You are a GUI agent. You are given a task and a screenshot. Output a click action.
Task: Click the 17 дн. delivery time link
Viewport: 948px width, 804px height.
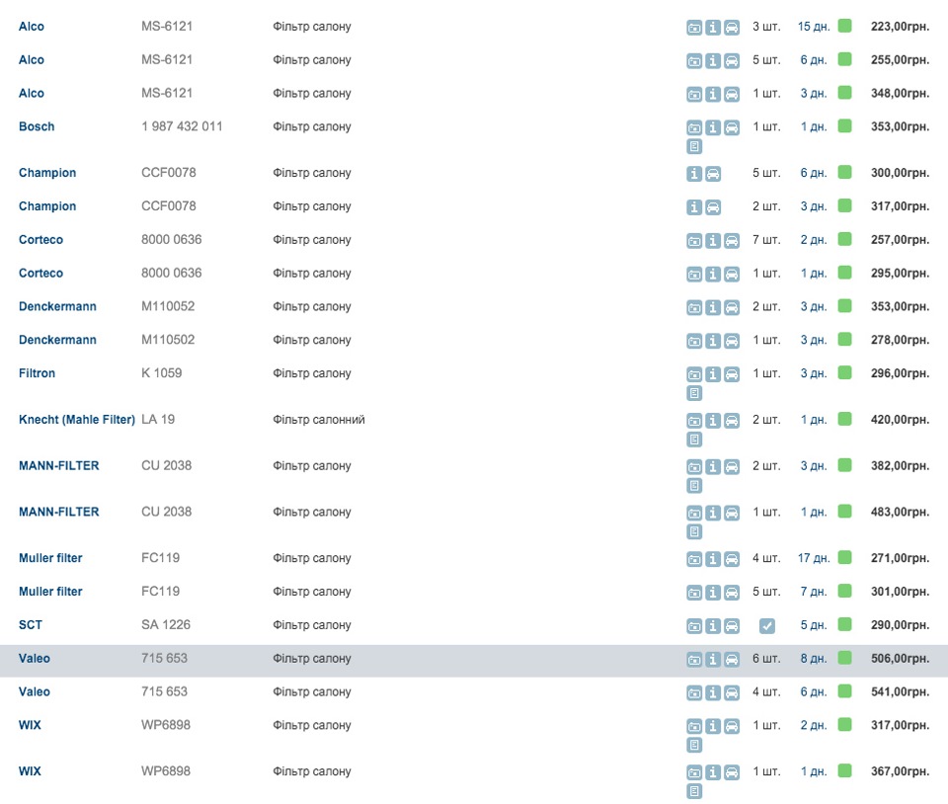pyautogui.click(x=814, y=558)
